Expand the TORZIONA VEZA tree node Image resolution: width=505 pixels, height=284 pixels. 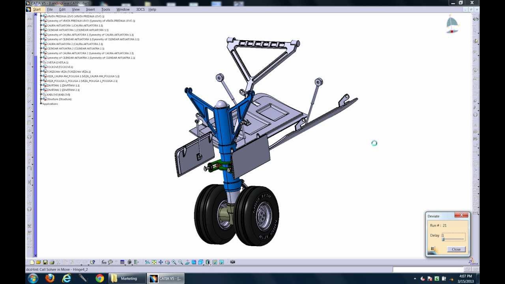pos(41,72)
